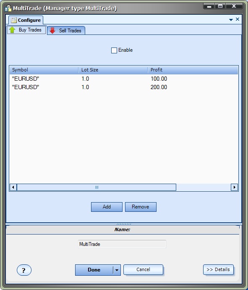Click the red down-arrow Sell Trades icon
Screen dimensions: 248x290
[52, 31]
